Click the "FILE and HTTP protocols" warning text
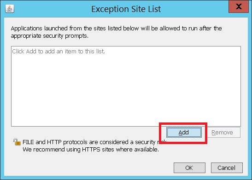 pos(94,142)
